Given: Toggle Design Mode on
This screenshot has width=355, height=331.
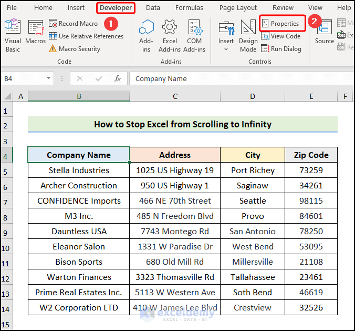Looking at the screenshot, I should click(x=248, y=36).
